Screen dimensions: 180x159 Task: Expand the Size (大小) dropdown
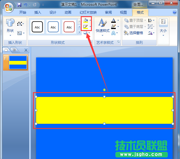[163, 28]
